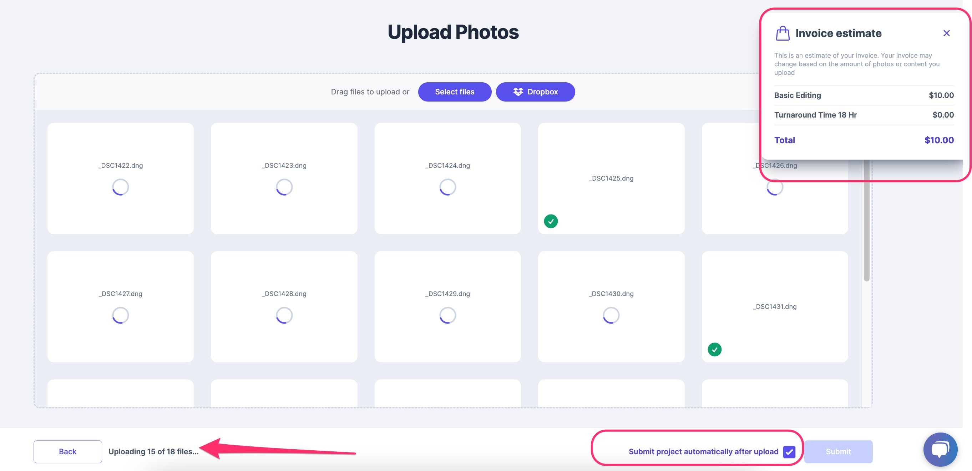Select the _DSC1427.dng file tile
Image resolution: width=972 pixels, height=471 pixels.
[x=120, y=306]
